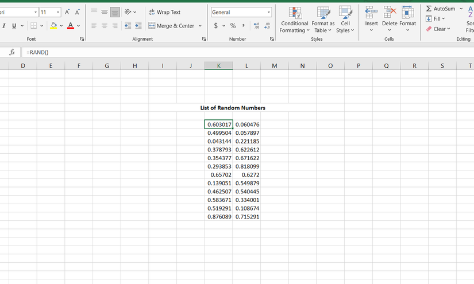Open the Format as Table menu
This screenshot has width=474, height=284.
click(x=323, y=20)
